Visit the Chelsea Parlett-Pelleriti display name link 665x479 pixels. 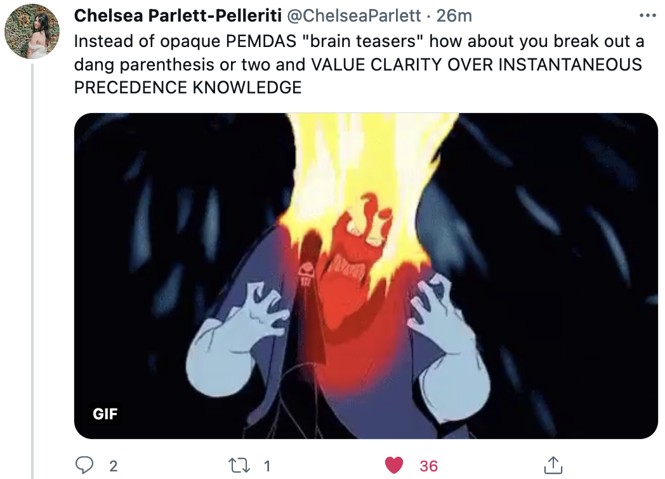(178, 16)
